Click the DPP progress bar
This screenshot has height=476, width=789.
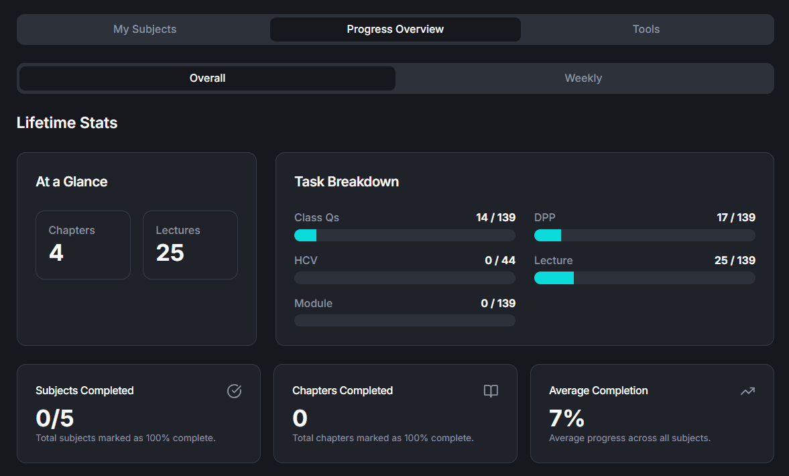[x=644, y=235]
